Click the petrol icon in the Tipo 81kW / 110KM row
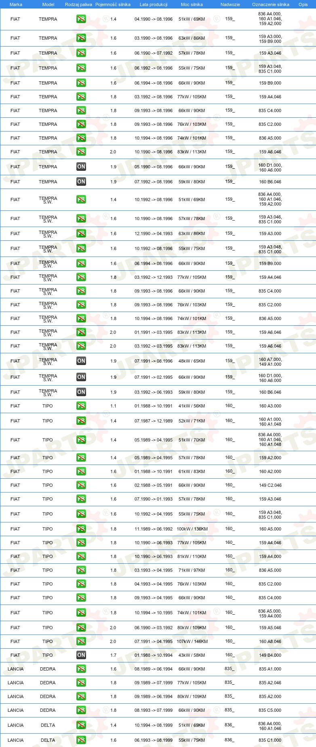This screenshot has height=747, width=316. coord(81,556)
